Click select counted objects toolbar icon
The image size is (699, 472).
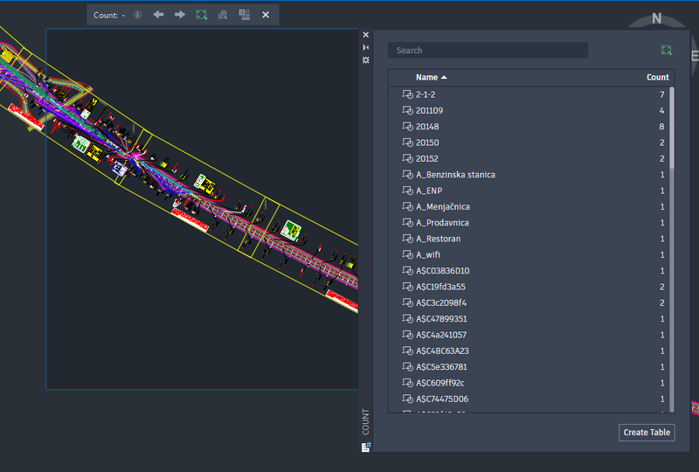[x=223, y=15]
